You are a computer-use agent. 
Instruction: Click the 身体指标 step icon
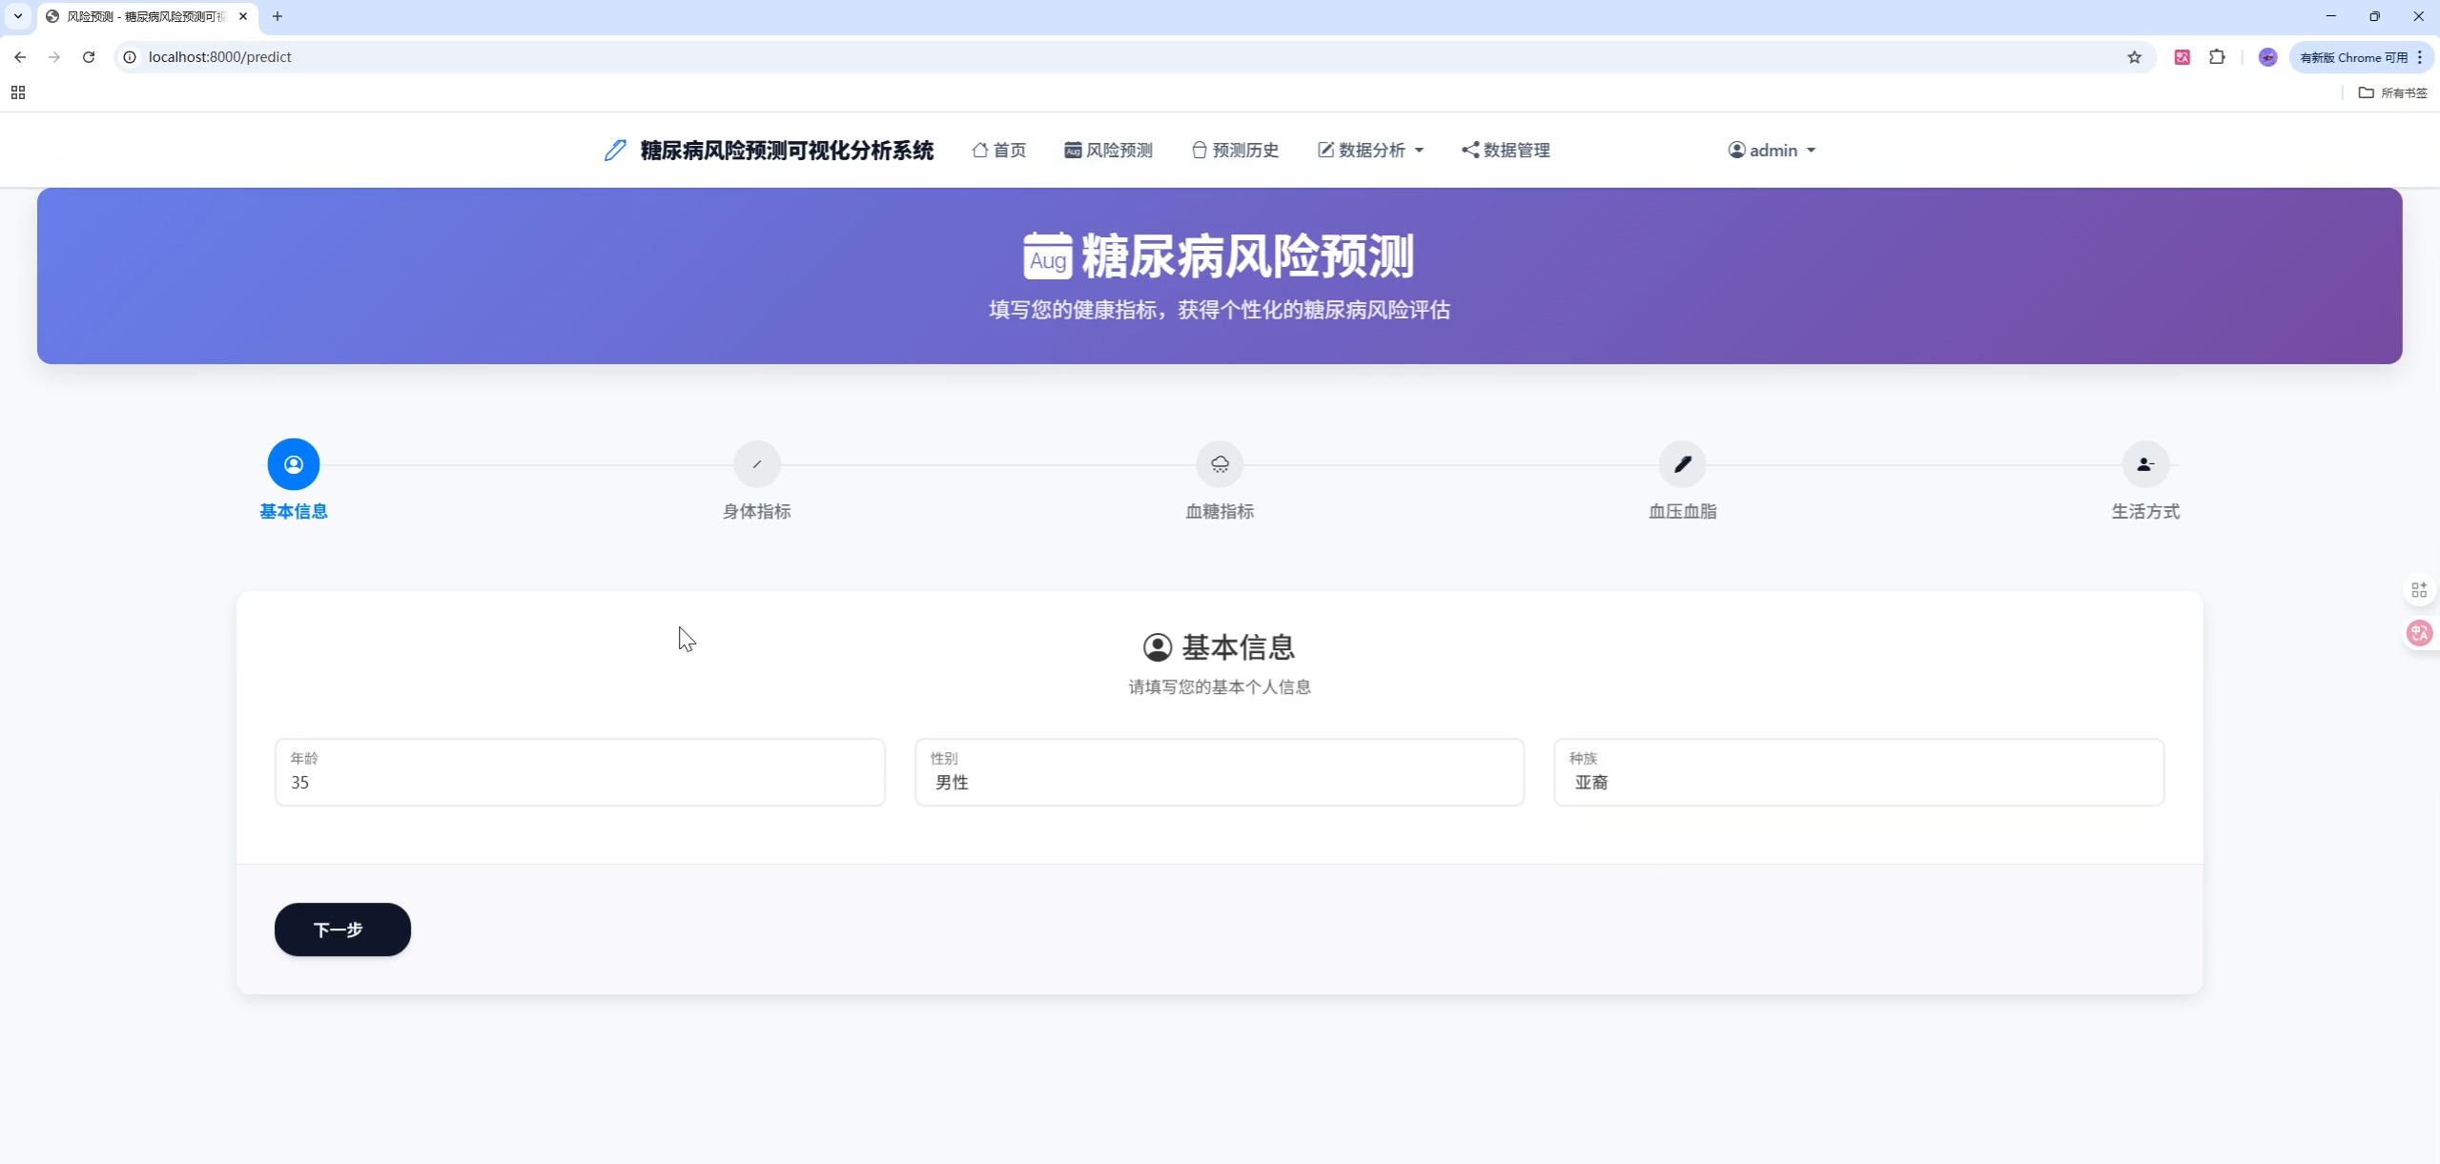pyautogui.click(x=756, y=464)
